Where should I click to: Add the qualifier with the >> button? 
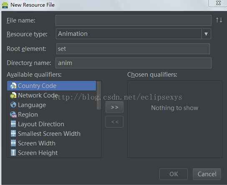pos(114,107)
